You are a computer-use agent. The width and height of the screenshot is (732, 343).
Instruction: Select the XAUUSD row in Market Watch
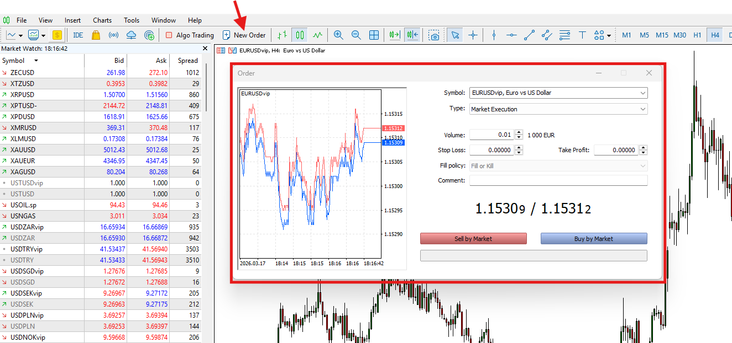101,149
